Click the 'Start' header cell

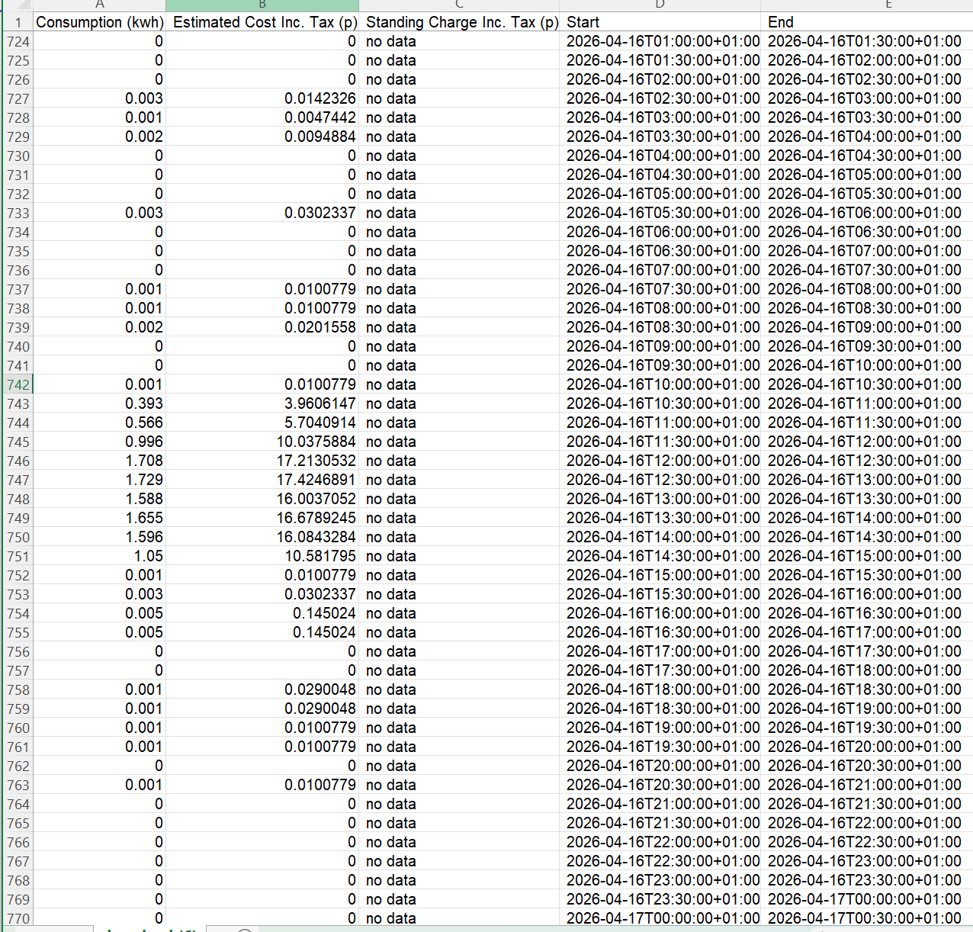tap(660, 22)
